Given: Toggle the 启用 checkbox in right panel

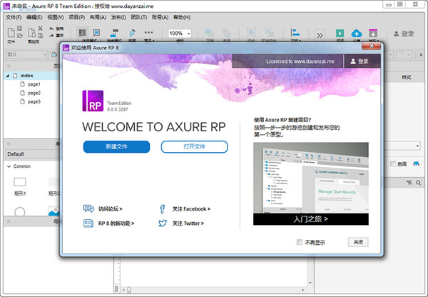Looking at the screenshot, I should [393, 163].
